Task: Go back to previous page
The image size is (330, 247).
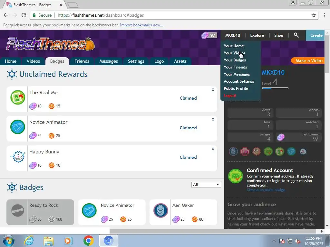Action: point(6,15)
